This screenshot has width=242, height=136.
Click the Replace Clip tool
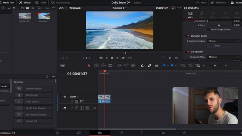click(x=133, y=65)
